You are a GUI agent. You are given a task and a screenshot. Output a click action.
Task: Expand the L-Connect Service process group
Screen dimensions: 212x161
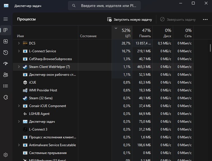click(19, 51)
